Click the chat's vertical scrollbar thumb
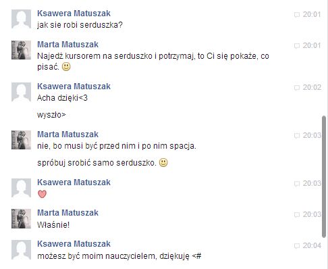 tap(324, 176)
